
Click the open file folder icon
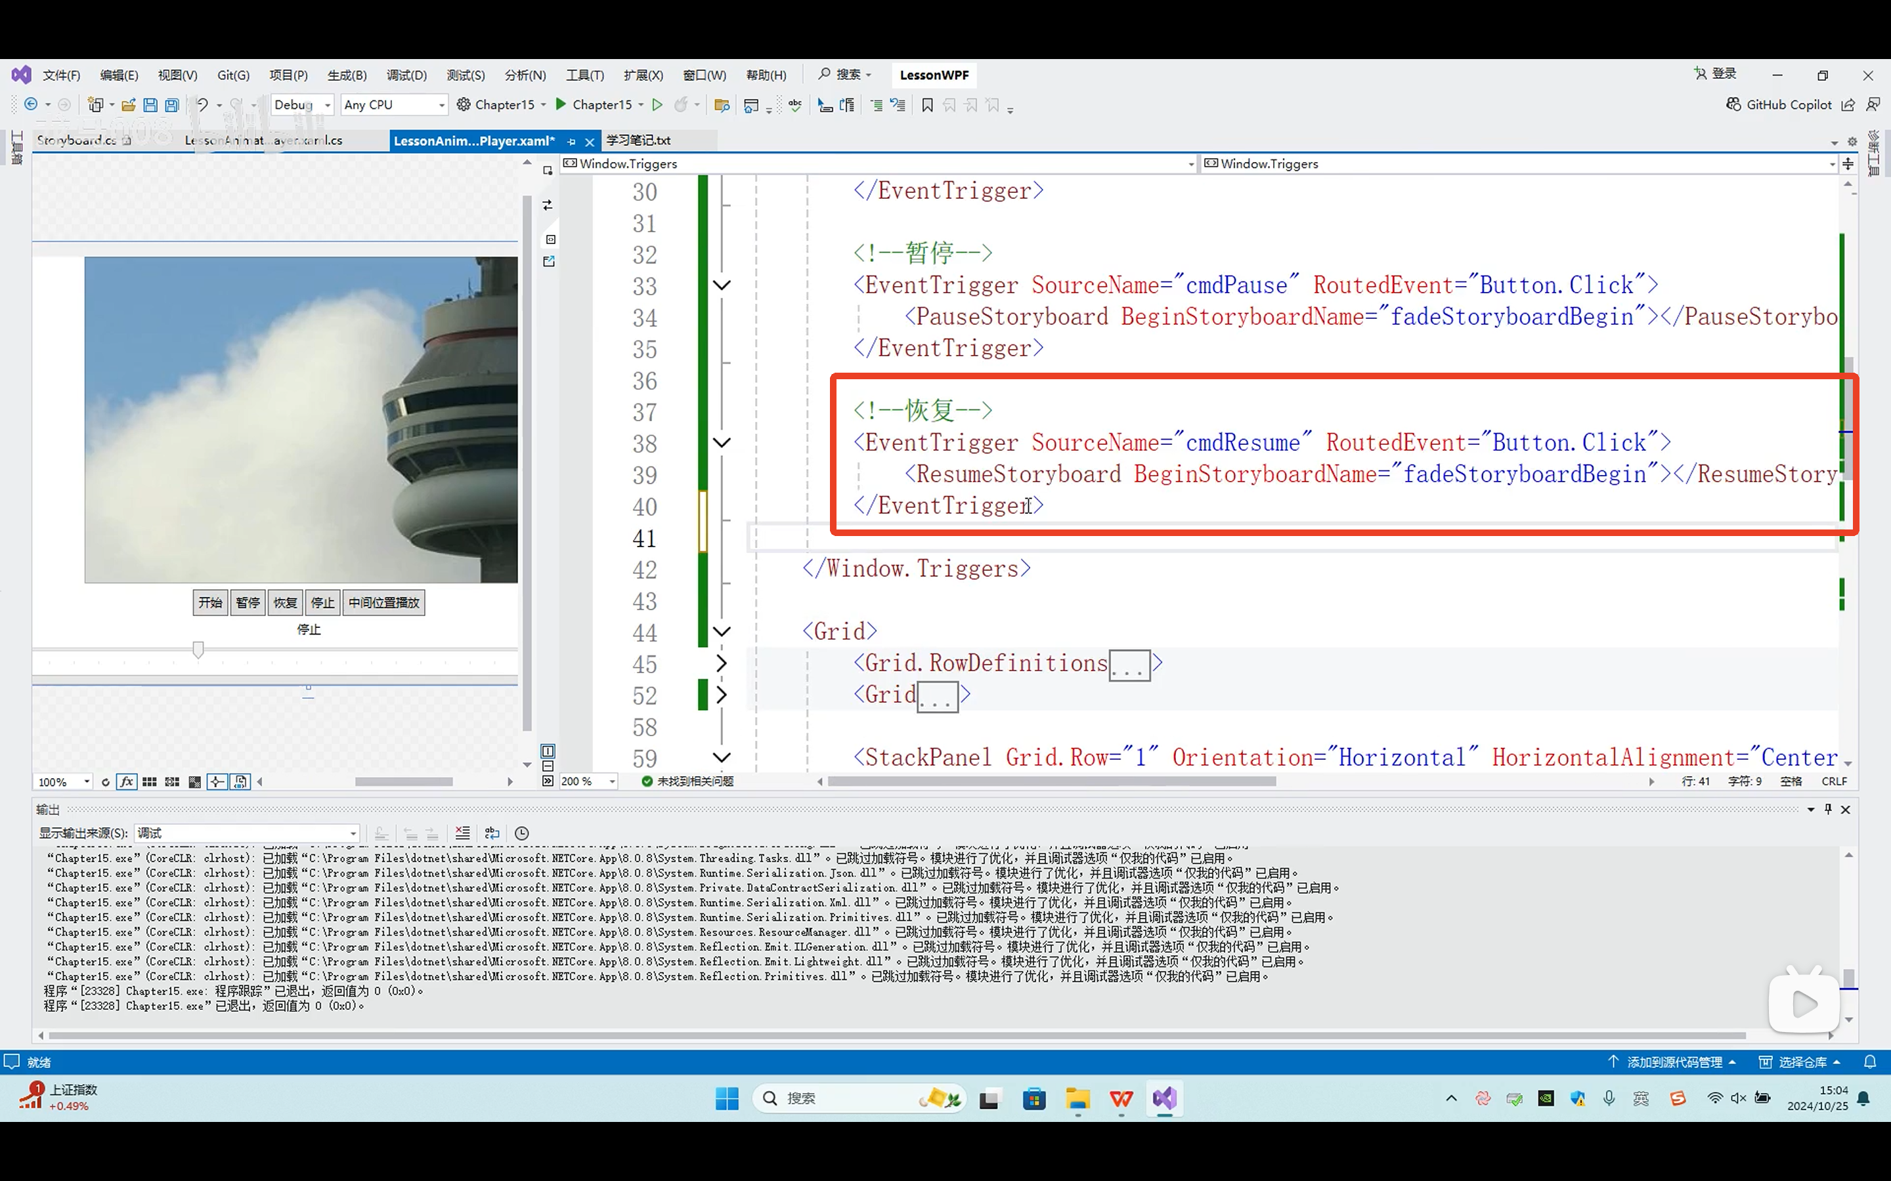[129, 105]
